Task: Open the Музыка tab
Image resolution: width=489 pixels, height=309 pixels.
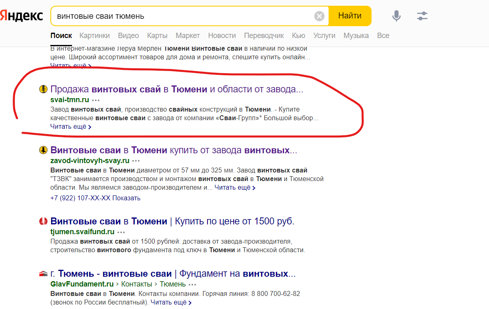Action: [356, 36]
